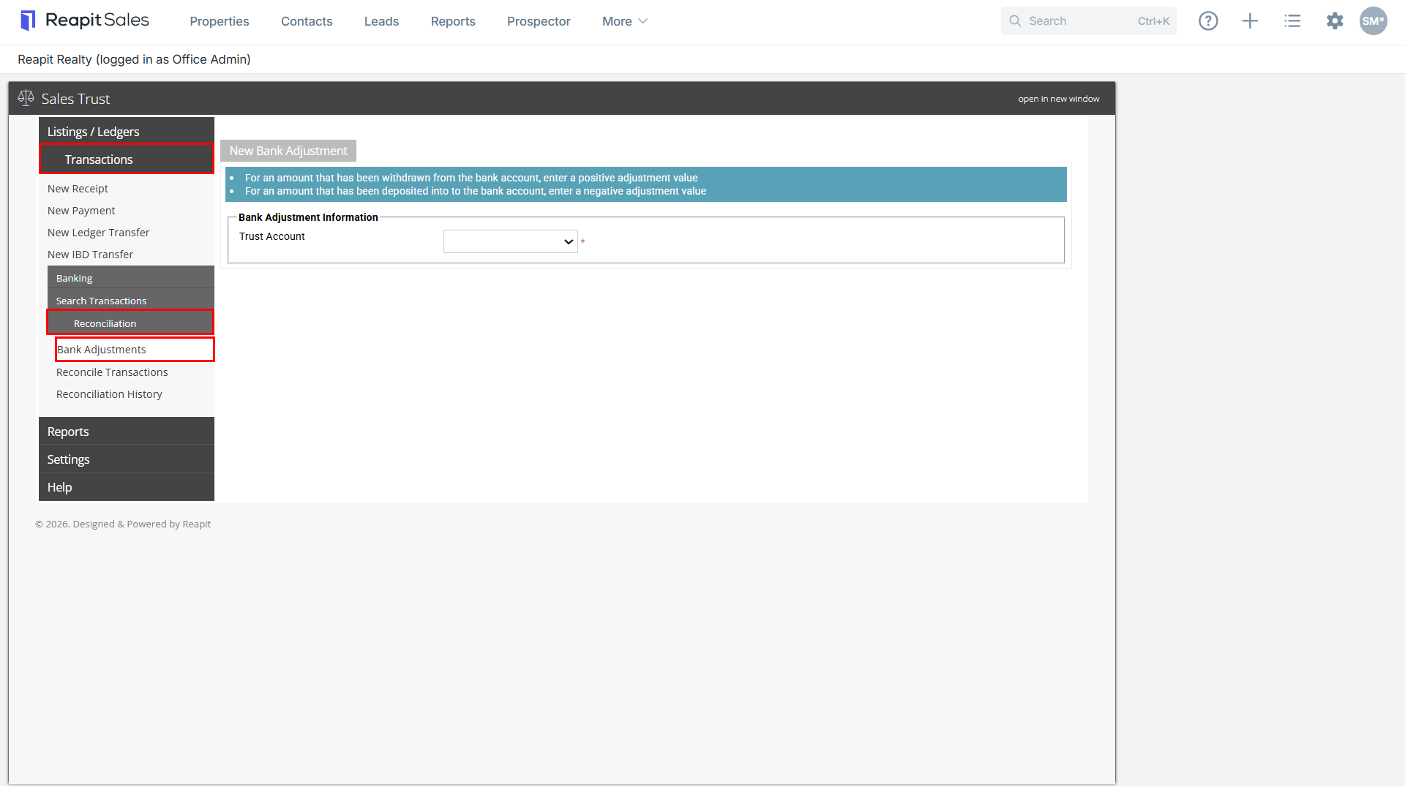Expand the Listings / Ledgers section
Viewport: 1405px width, 790px height.
click(127, 131)
